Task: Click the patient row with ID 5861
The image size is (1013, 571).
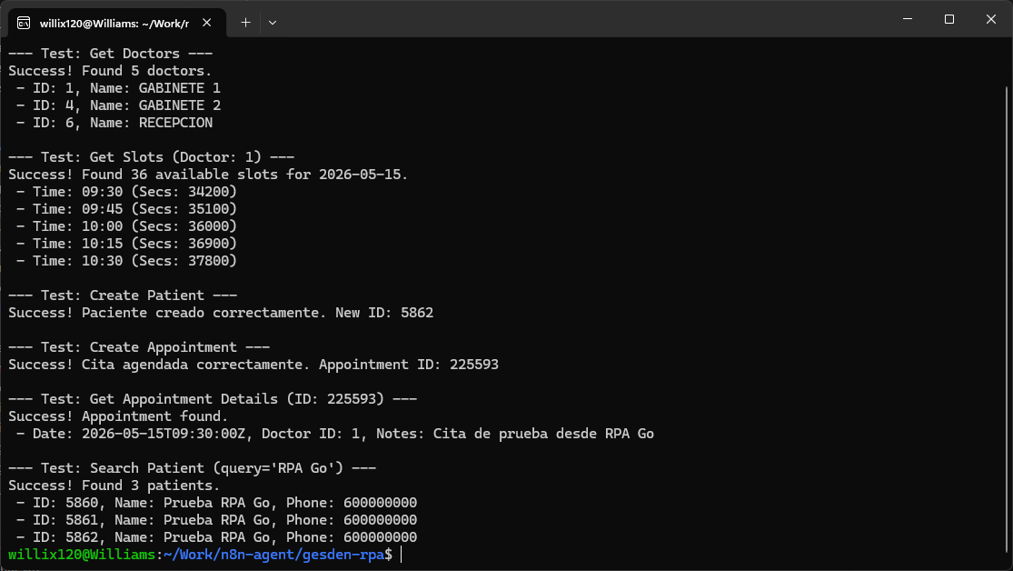Action: (x=216, y=520)
